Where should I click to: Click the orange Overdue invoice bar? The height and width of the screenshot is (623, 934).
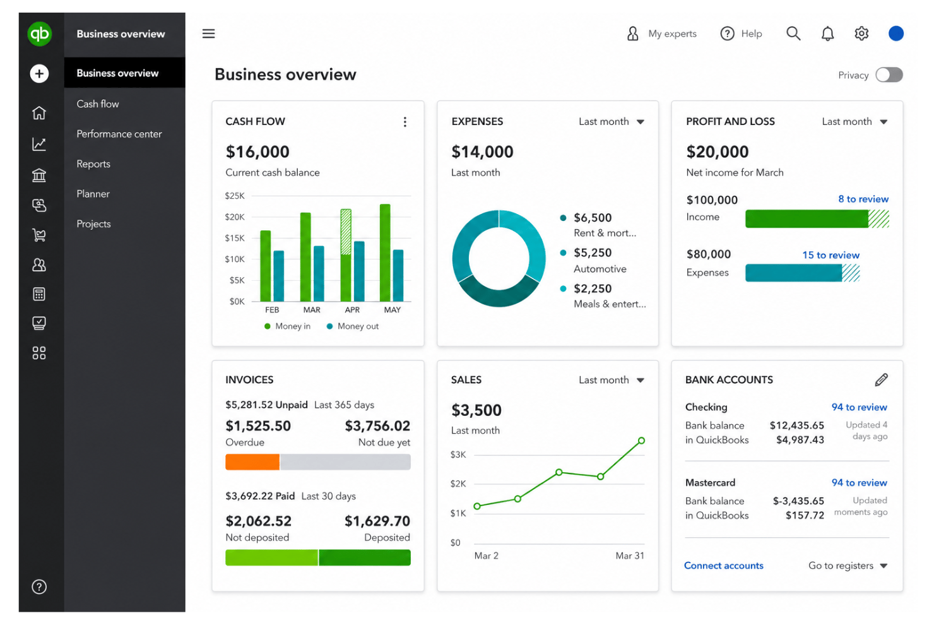[252, 462]
